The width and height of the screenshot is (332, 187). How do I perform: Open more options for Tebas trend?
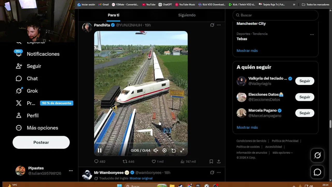coord(312,35)
